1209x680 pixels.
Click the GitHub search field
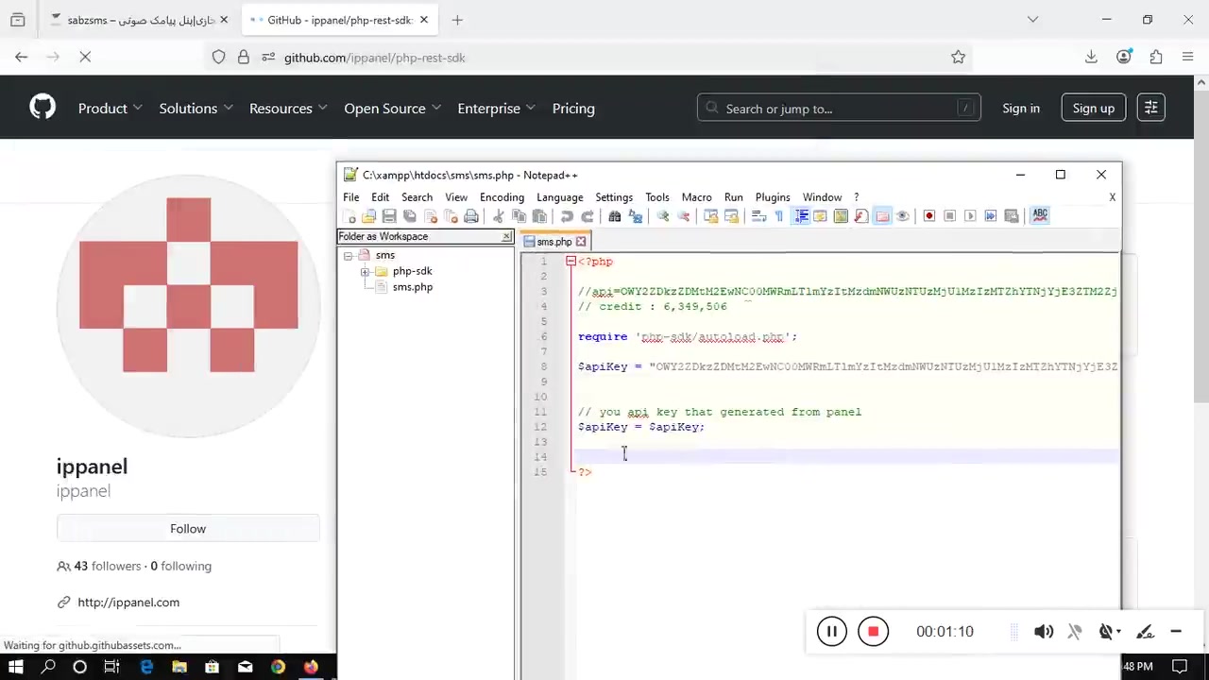[838, 109]
